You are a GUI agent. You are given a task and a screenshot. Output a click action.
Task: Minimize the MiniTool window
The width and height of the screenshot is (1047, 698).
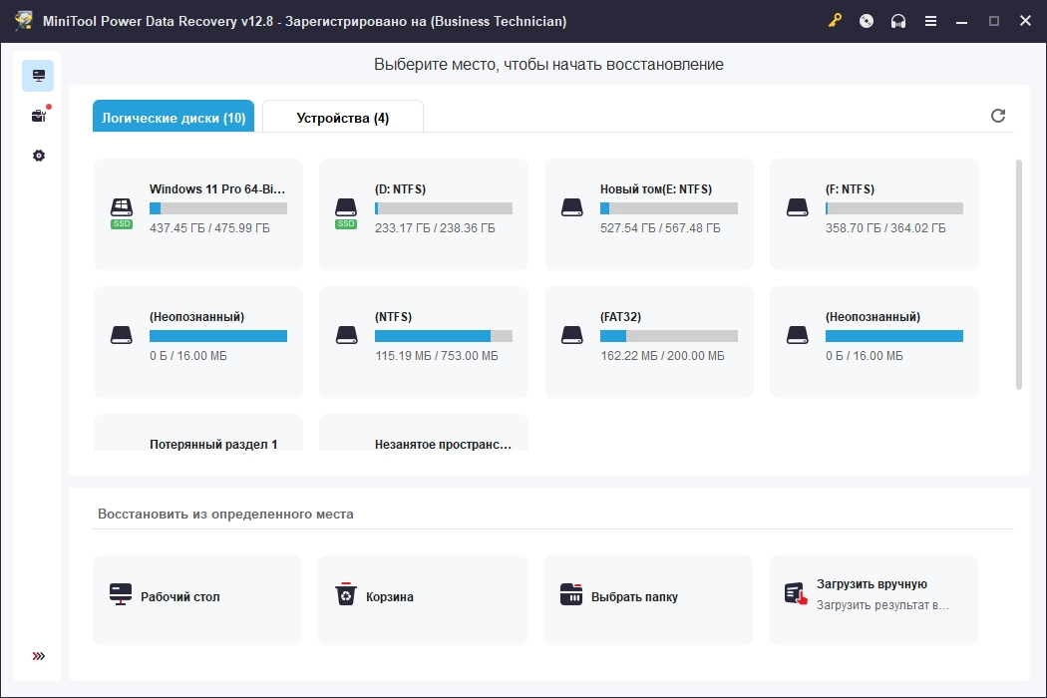[961, 21]
